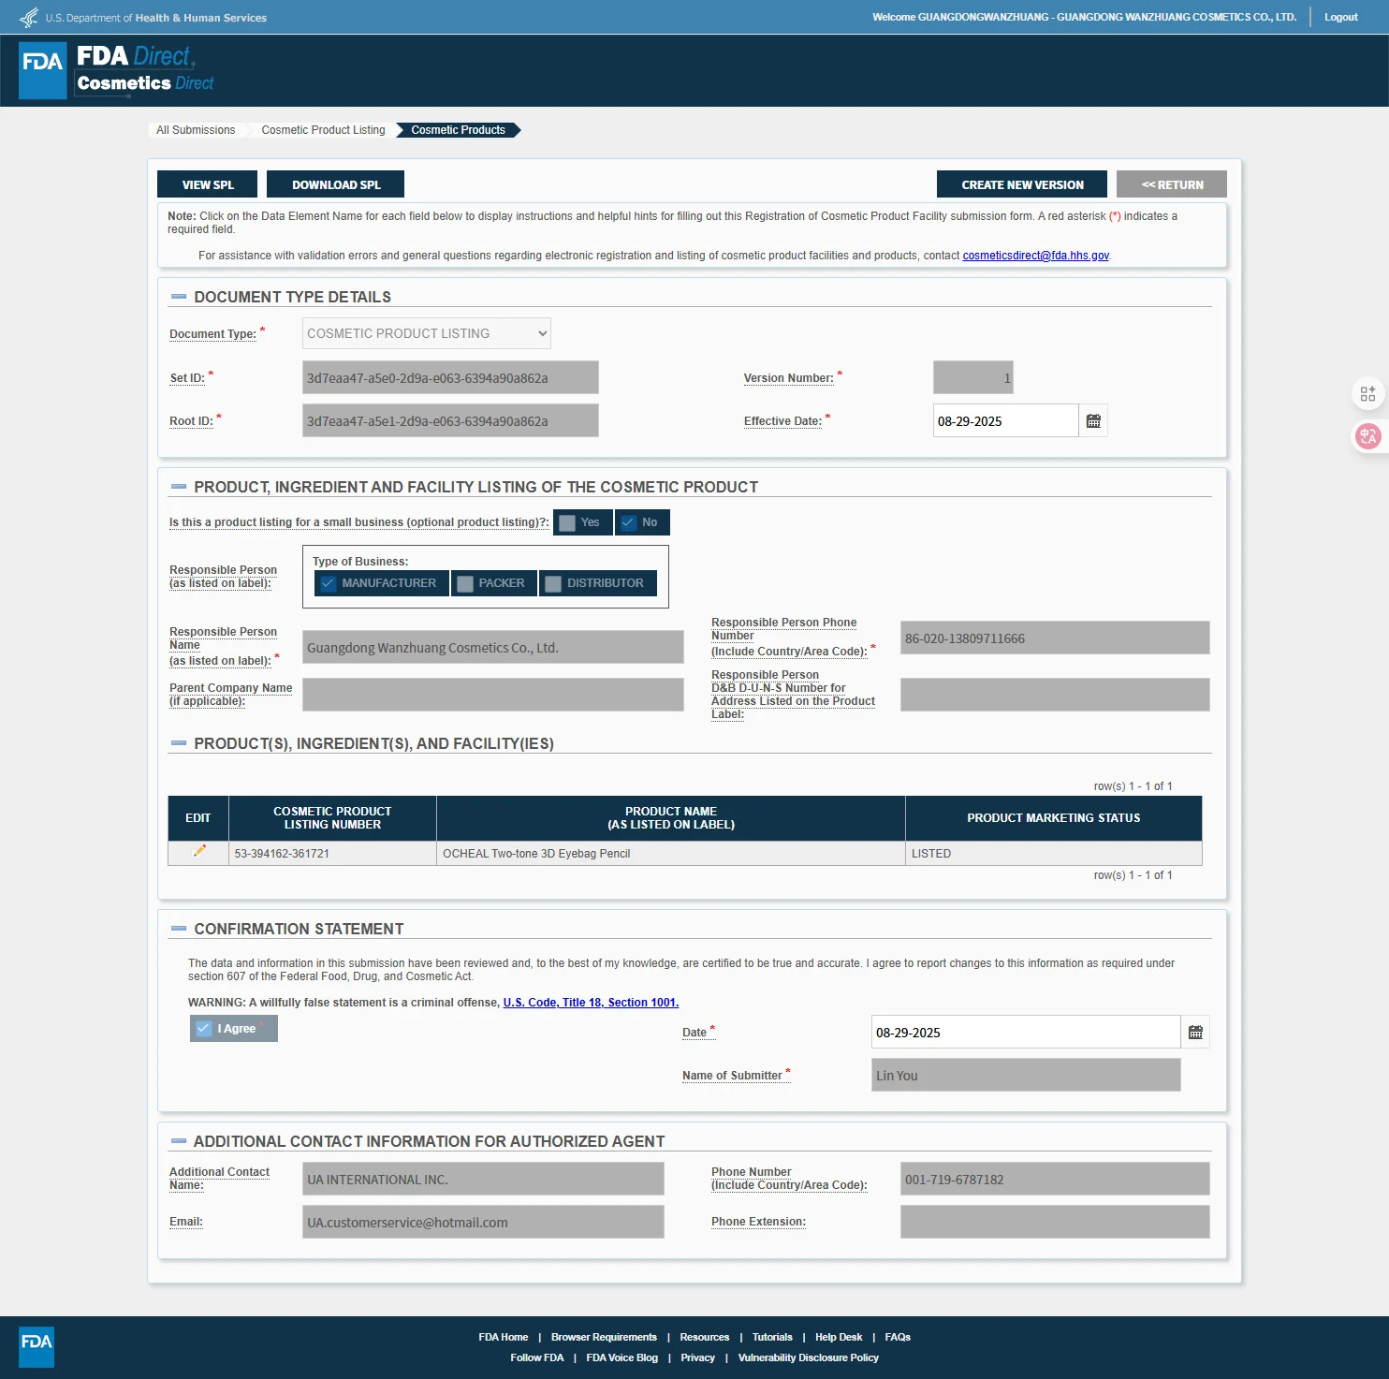This screenshot has height=1379, width=1389.
Task: Open Tutorials footer link
Action: tap(772, 1337)
